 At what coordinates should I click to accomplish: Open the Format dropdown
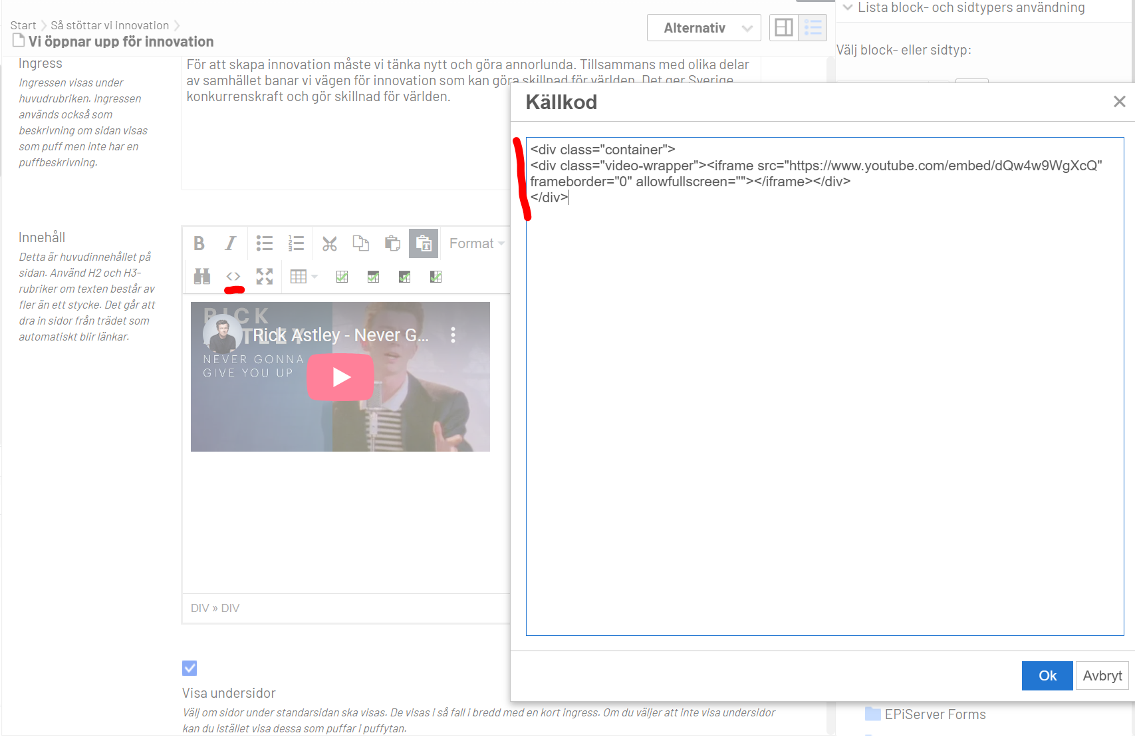pos(476,243)
